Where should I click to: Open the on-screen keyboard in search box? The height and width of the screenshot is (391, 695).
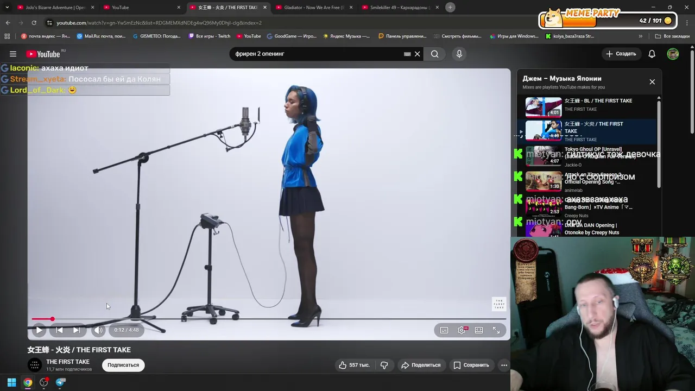coord(407,54)
